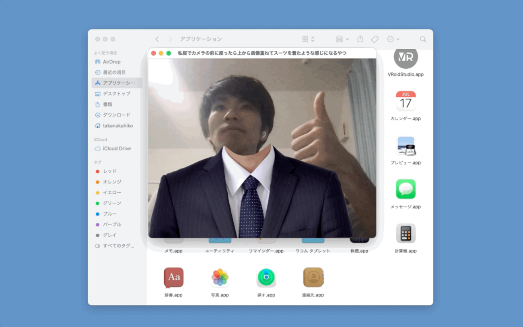Open the more actions ellipsis dropdown

393,39
